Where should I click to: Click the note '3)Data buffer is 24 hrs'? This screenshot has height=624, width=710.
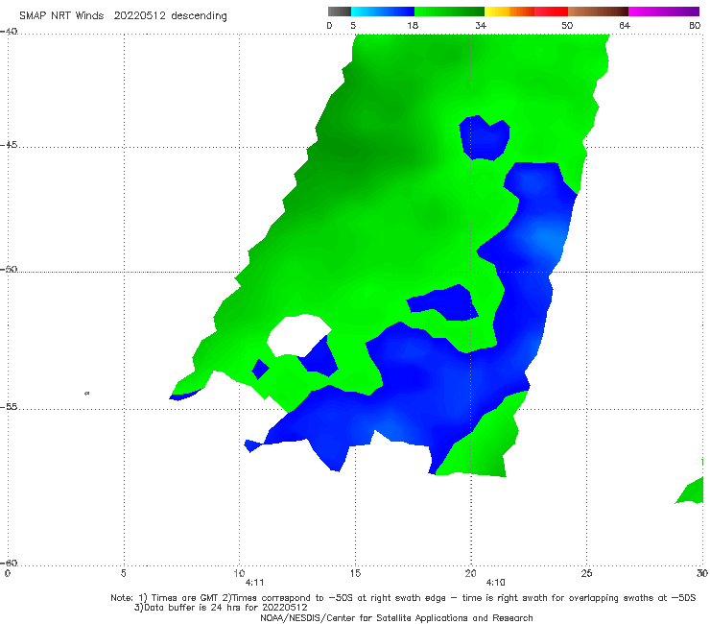[221, 608]
